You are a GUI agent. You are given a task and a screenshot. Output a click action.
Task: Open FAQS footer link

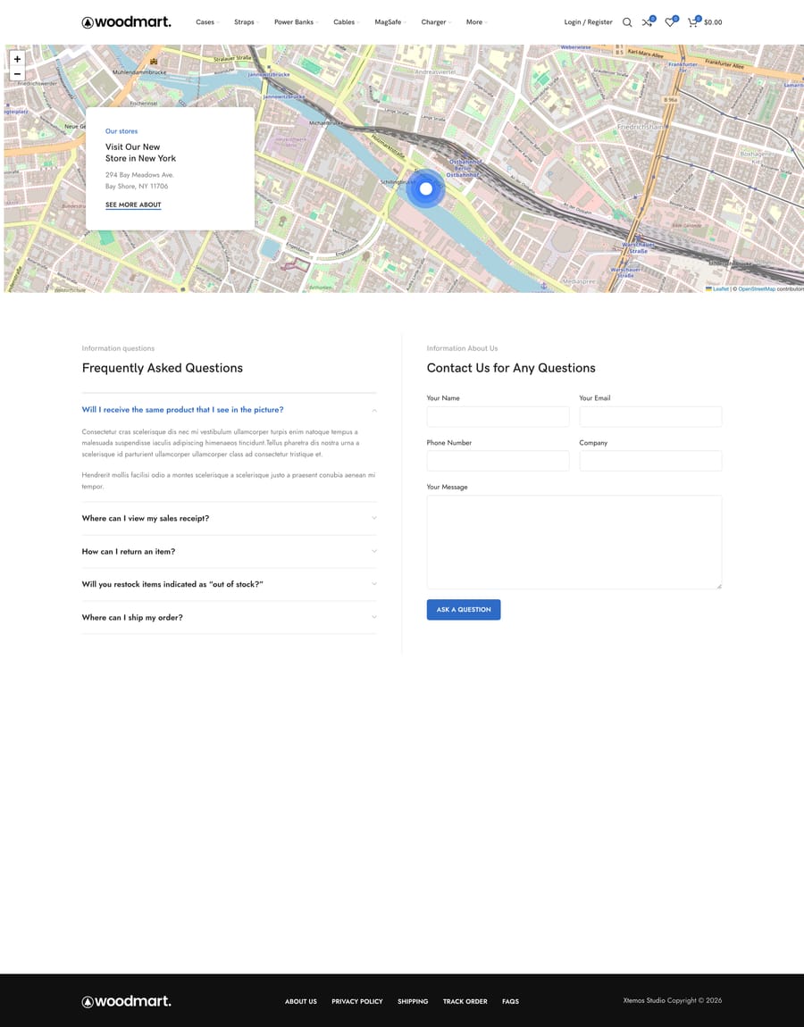(x=510, y=1001)
